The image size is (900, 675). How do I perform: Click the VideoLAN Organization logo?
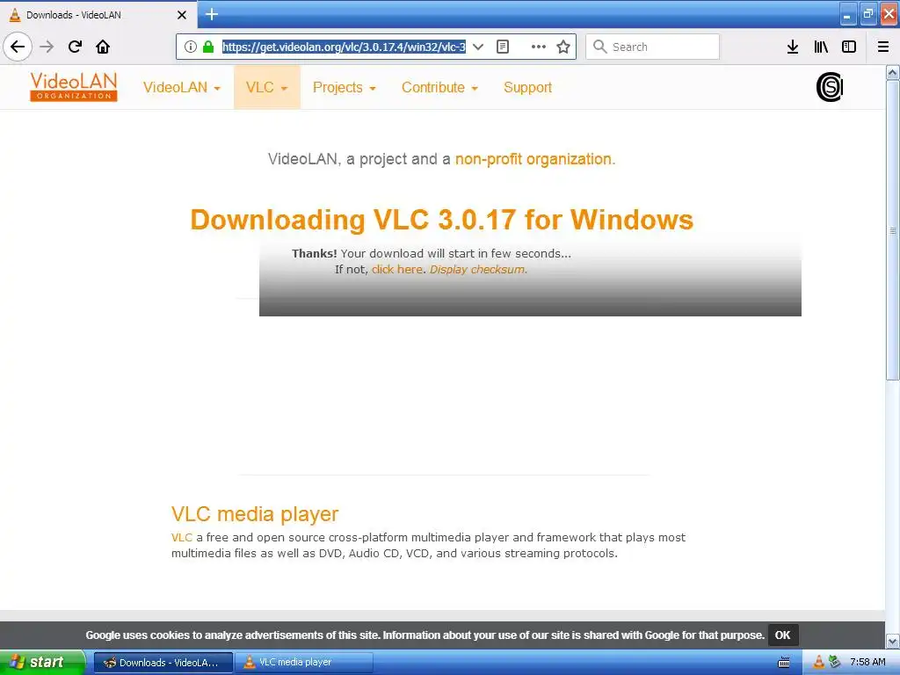[x=74, y=87]
